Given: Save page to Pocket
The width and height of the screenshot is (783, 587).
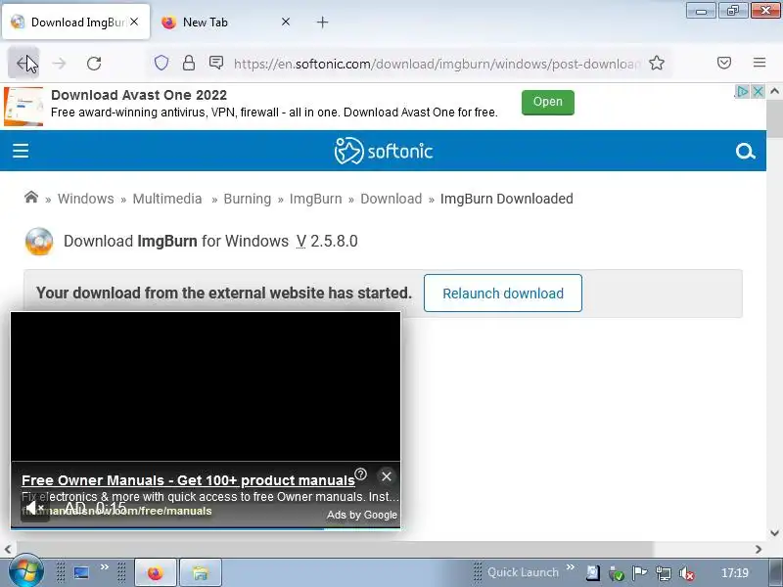Looking at the screenshot, I should [x=724, y=63].
